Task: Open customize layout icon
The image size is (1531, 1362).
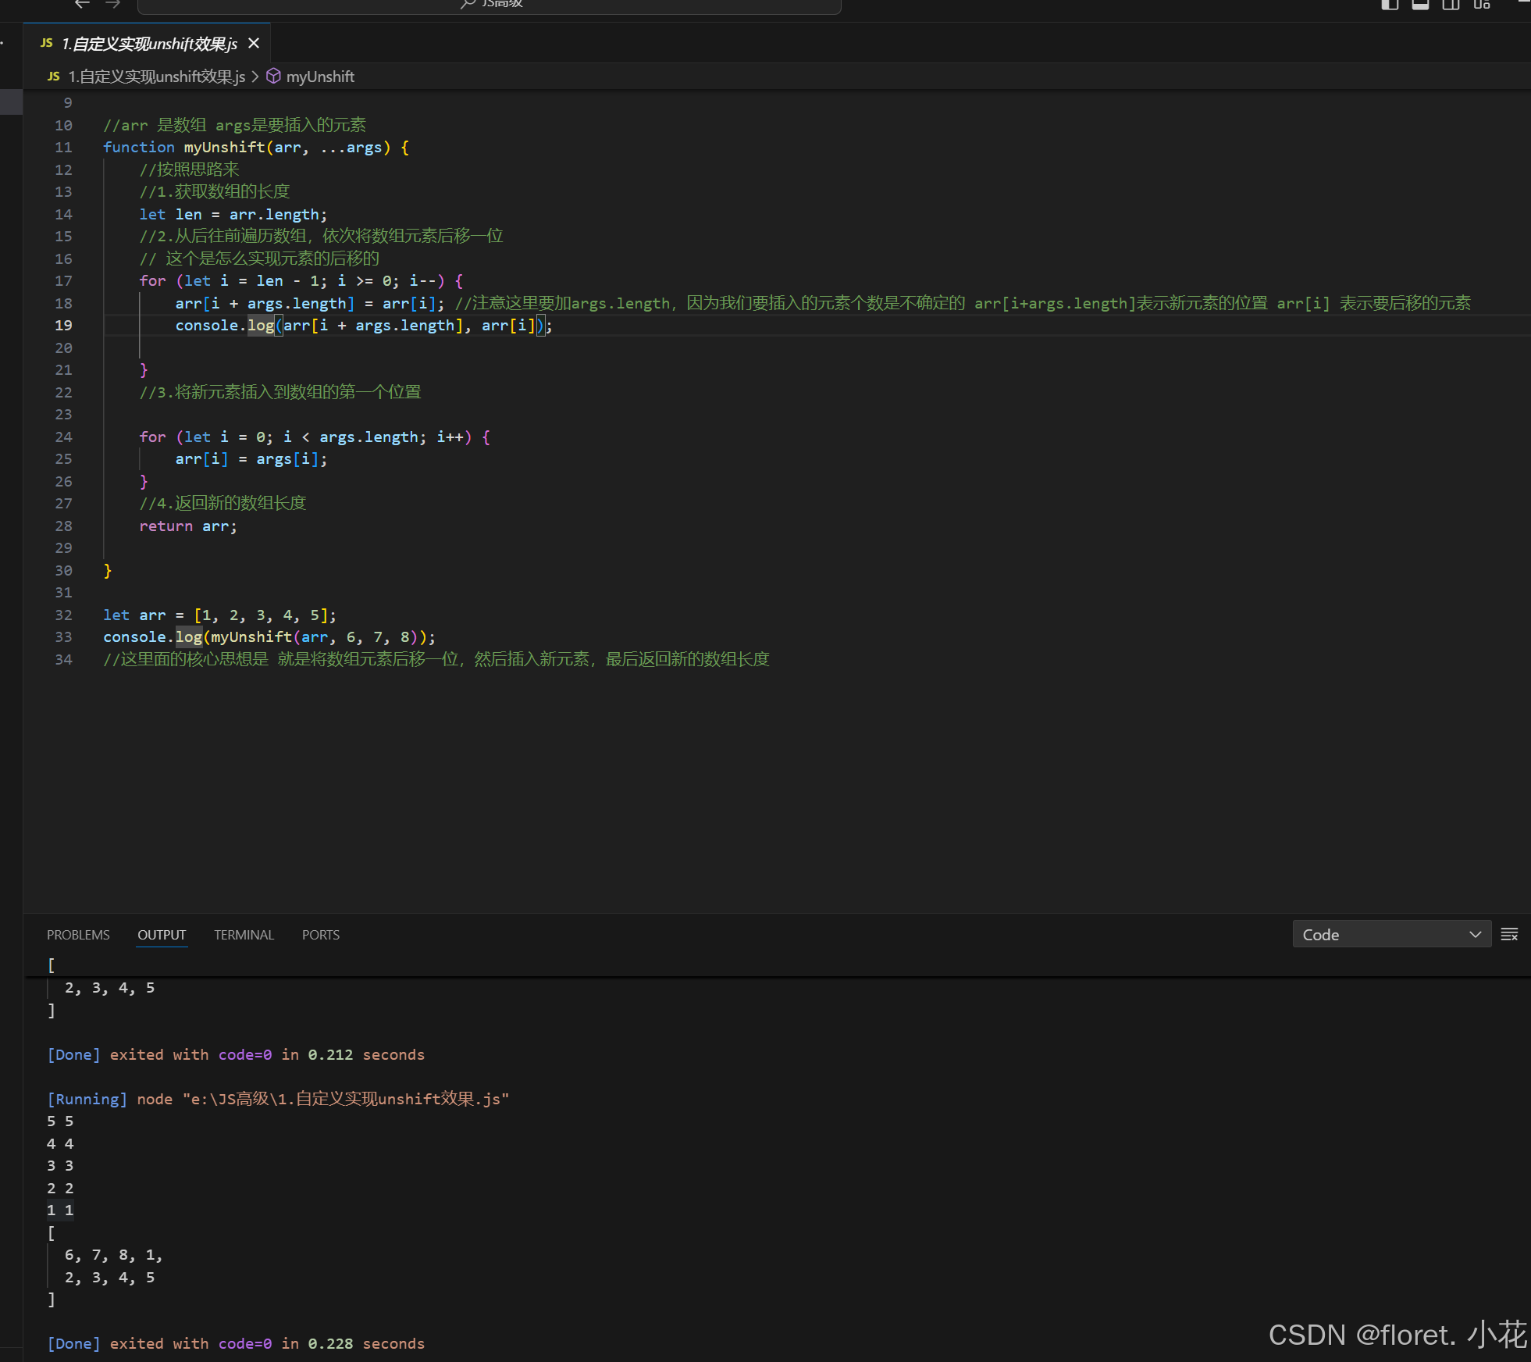Action: pyautogui.click(x=1482, y=4)
